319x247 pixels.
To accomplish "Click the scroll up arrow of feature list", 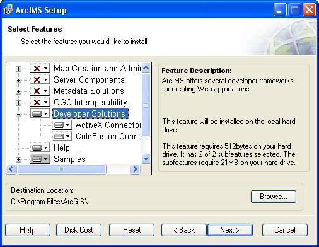I will pyautogui.click(x=146, y=68).
